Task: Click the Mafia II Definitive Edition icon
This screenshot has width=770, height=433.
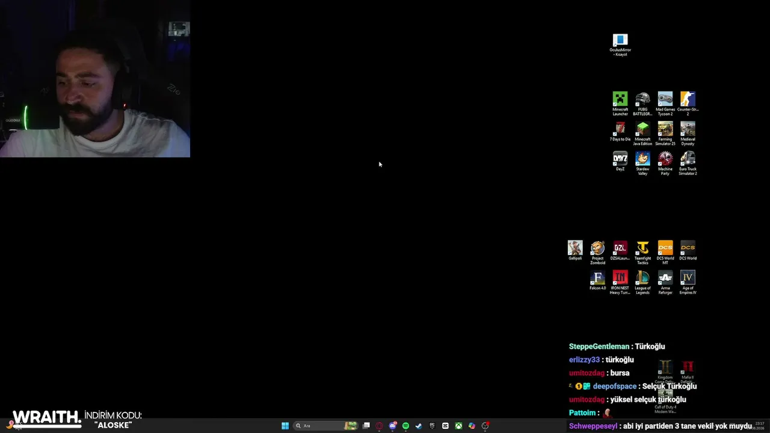Action: click(688, 371)
